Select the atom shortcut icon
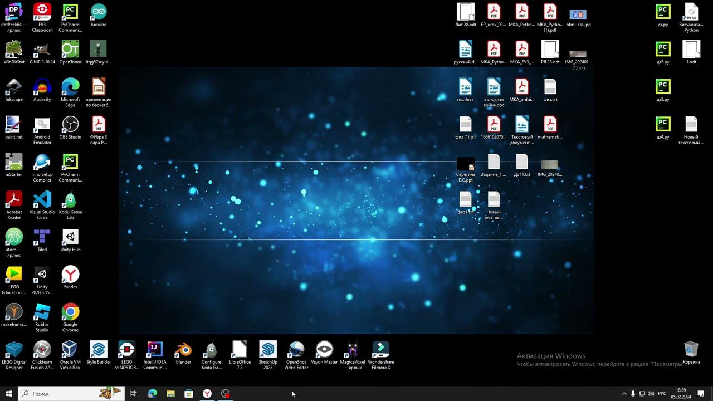This screenshot has height=401, width=713. click(x=14, y=242)
